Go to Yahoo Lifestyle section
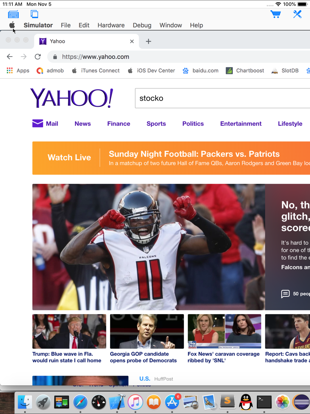This screenshot has height=414, width=310. coord(290,124)
